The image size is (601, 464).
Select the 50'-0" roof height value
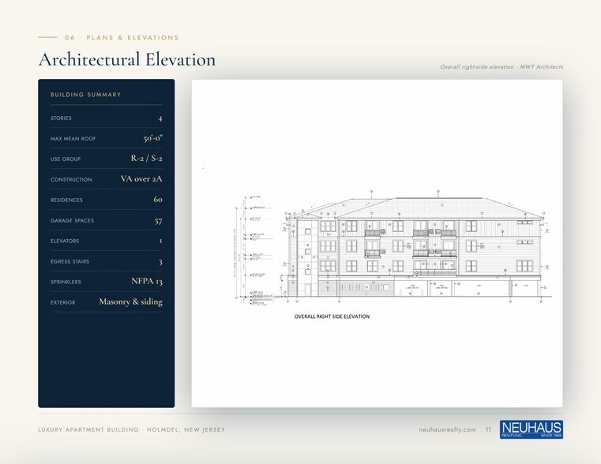point(153,138)
